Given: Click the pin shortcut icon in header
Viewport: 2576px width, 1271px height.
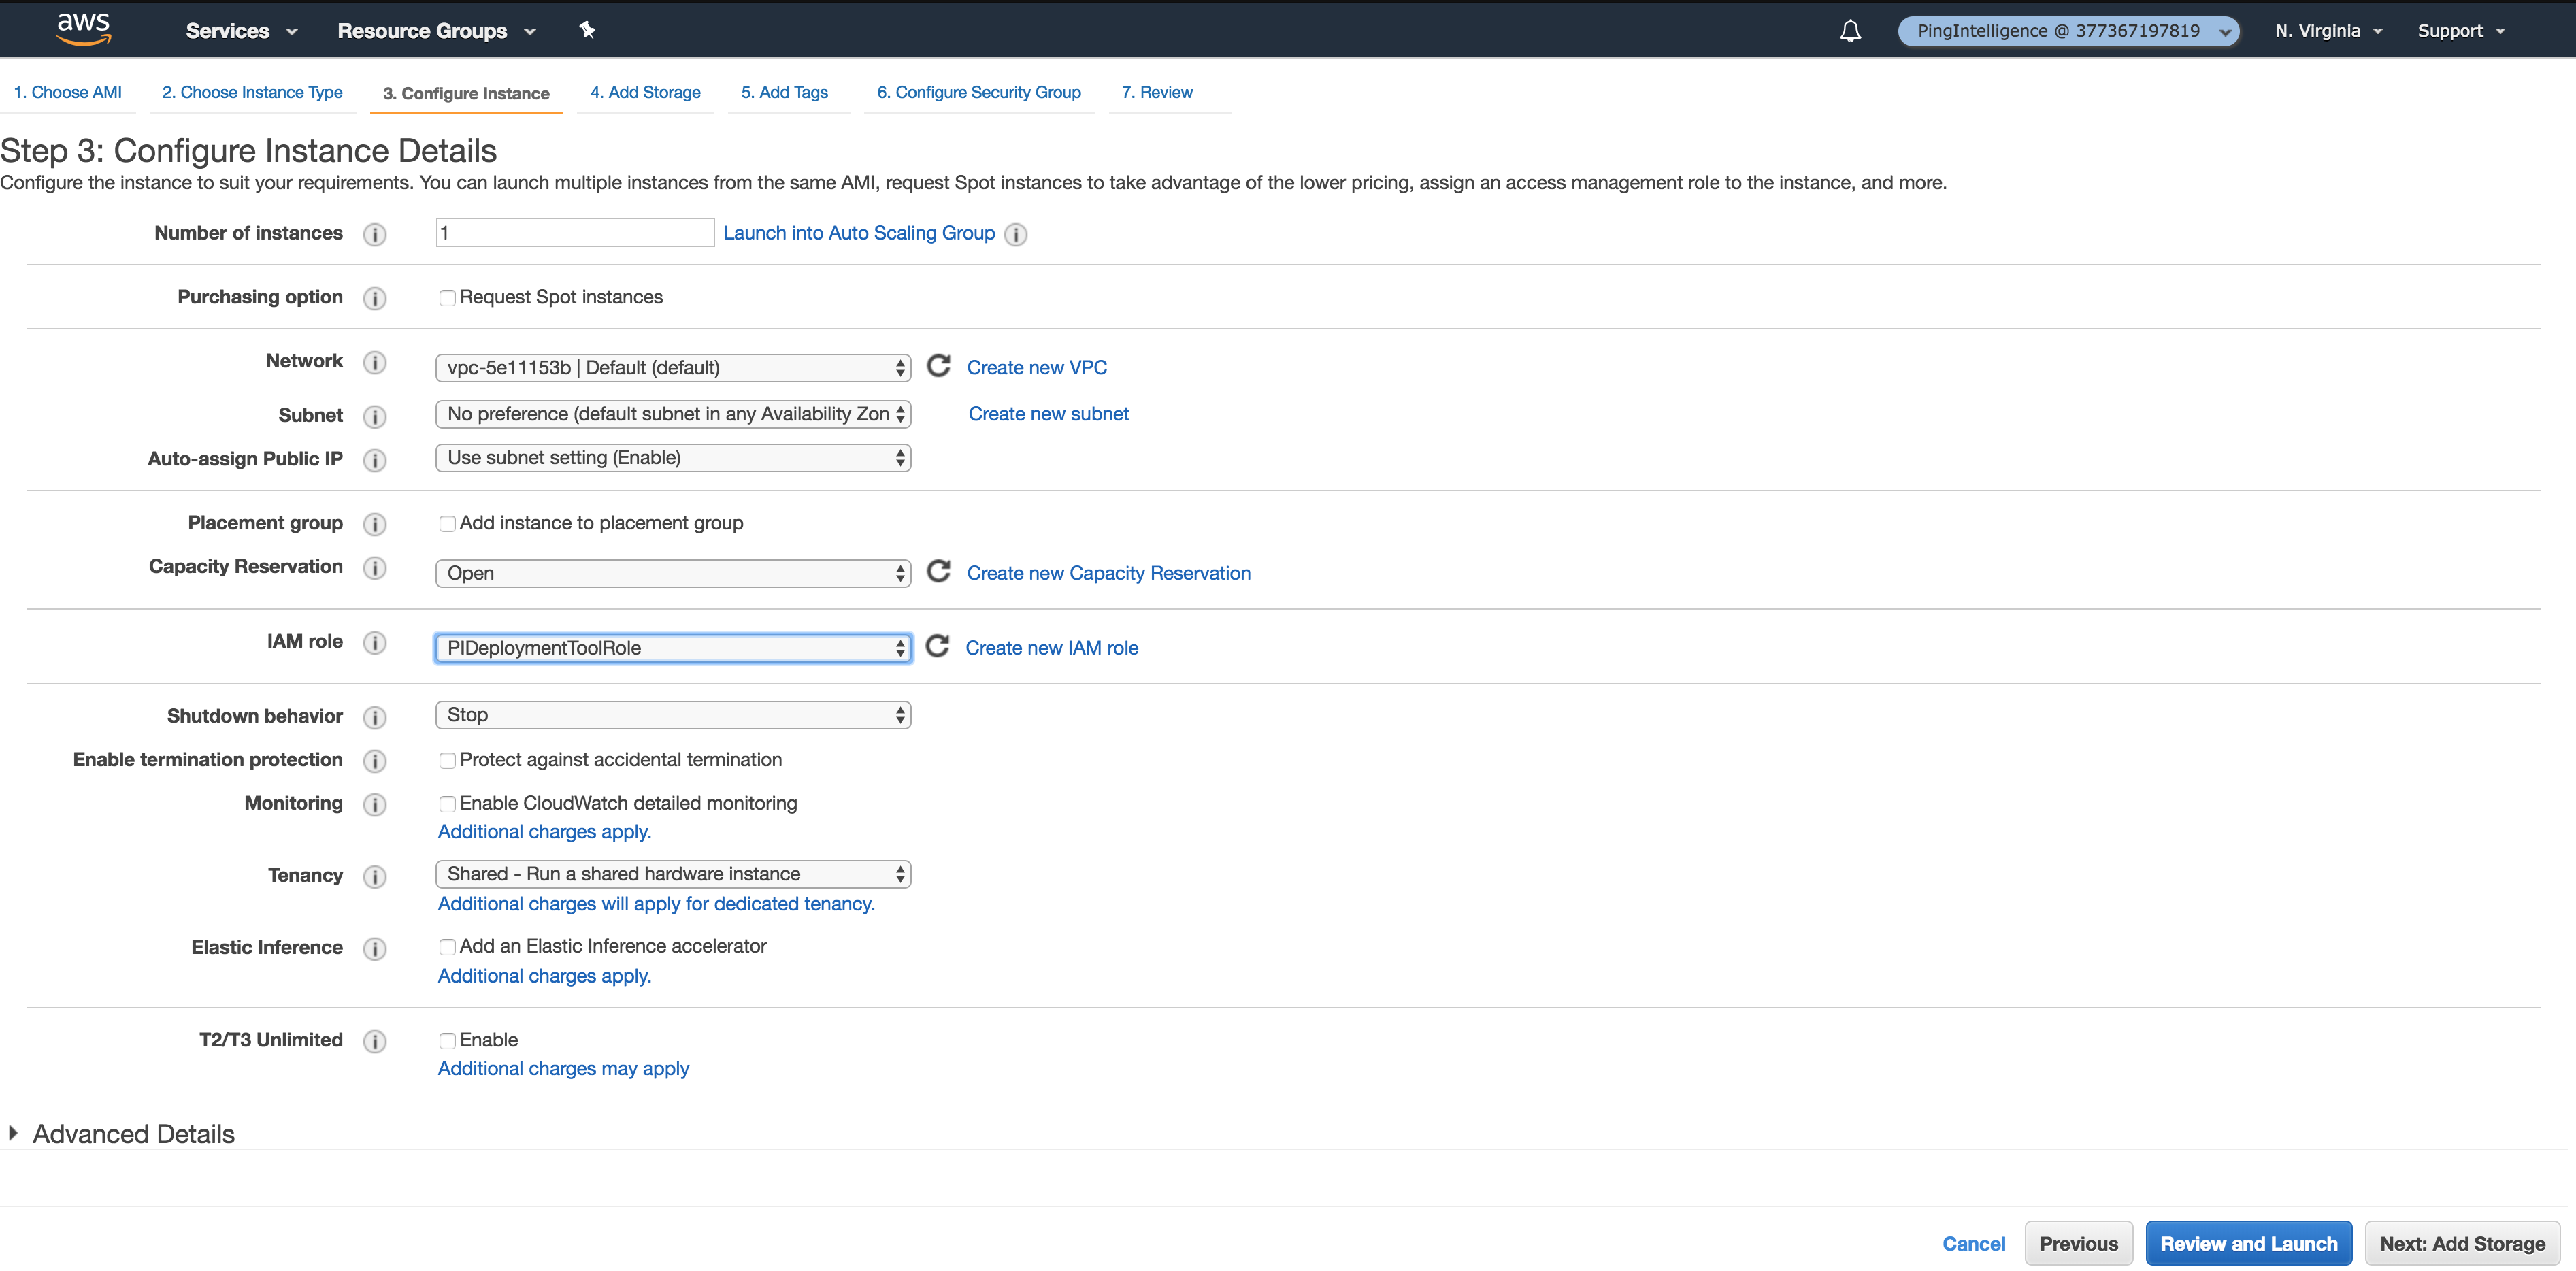Looking at the screenshot, I should [587, 30].
